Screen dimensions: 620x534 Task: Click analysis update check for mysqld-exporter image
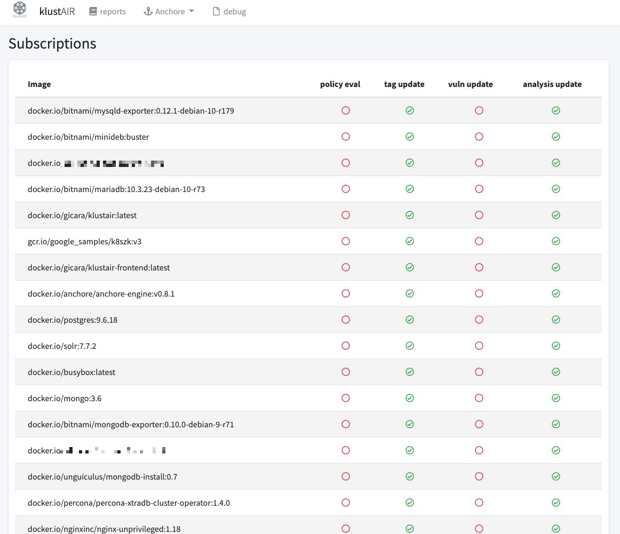pyautogui.click(x=556, y=110)
